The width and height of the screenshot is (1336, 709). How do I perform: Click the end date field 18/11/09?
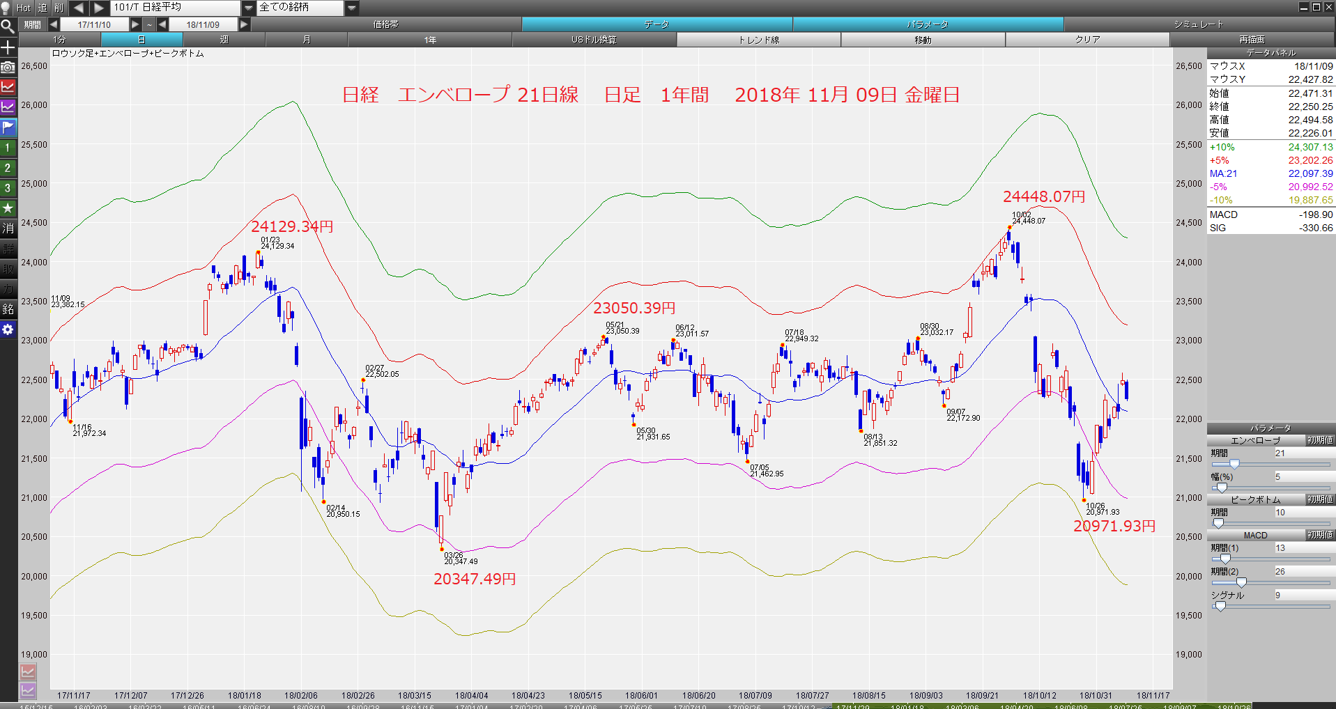[203, 24]
